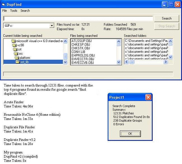Image resolution: width=182 pixels, height=164 pixels.
Task: Open the Search menu
Action: 25,11
